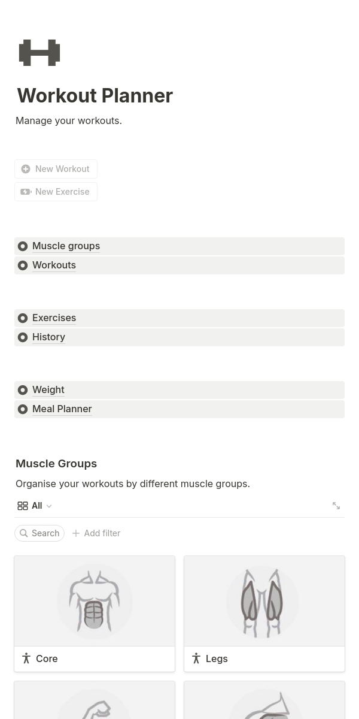Click the person icon on Legs card

pyautogui.click(x=196, y=658)
